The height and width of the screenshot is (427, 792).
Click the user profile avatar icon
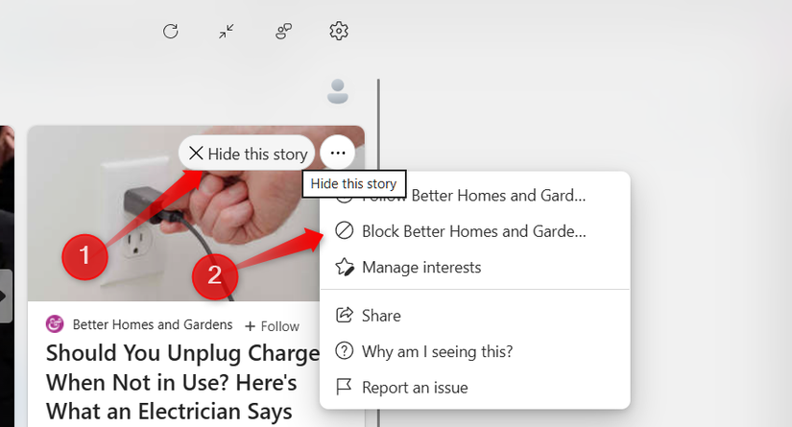point(338,92)
